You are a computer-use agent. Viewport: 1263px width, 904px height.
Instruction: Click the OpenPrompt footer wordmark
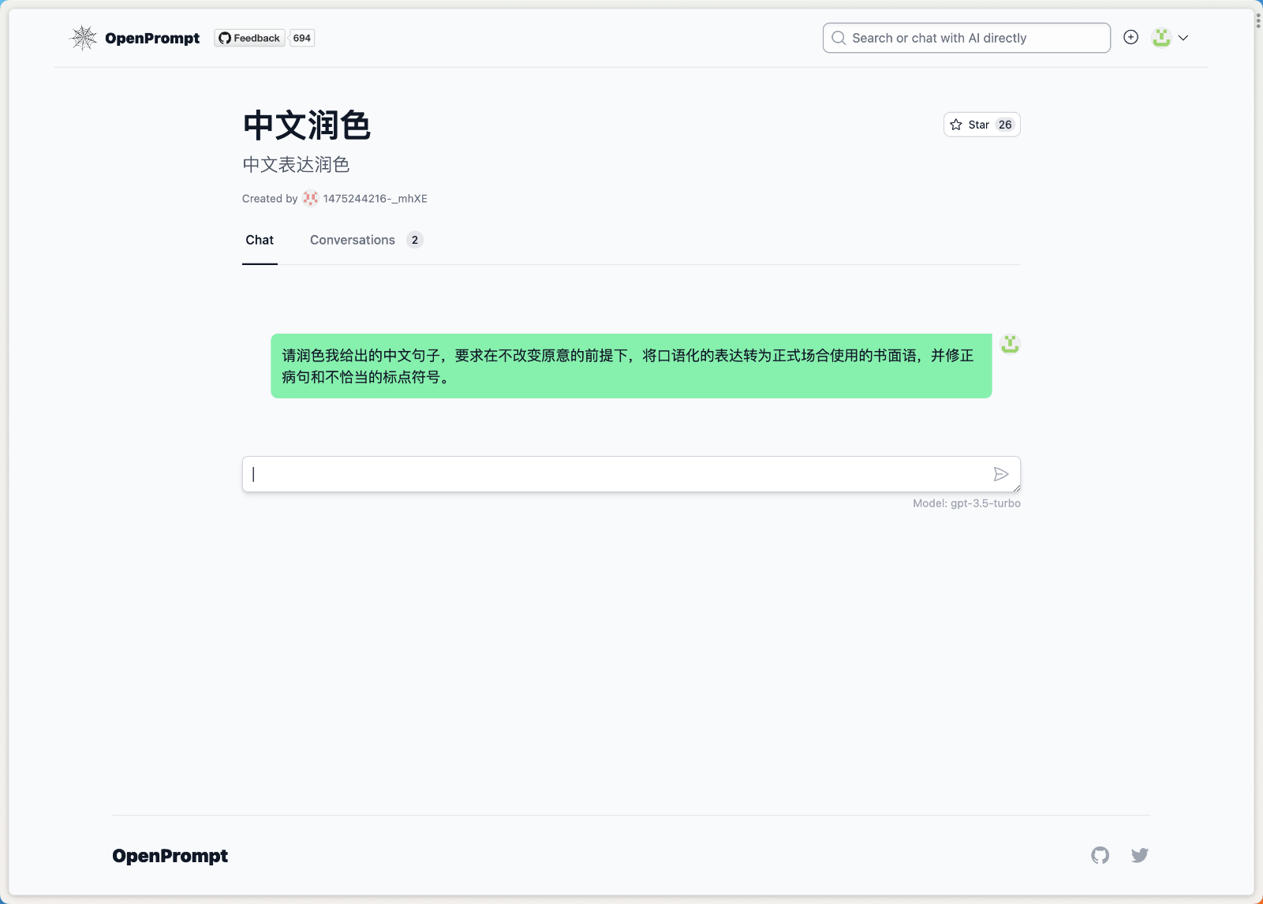click(170, 855)
